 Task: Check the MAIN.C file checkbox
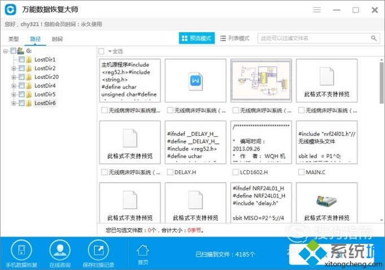pos(301,172)
